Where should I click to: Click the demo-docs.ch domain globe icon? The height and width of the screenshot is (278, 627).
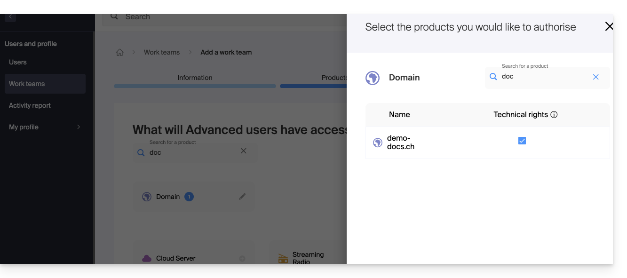click(377, 143)
